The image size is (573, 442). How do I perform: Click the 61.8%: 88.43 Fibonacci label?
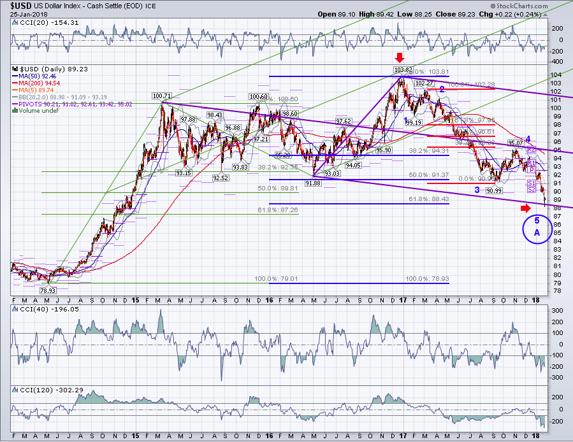click(x=429, y=199)
